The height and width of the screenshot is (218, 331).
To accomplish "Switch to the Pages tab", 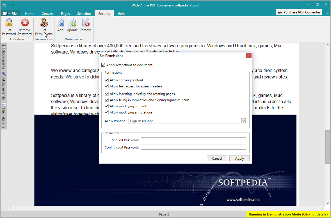I will (x=65, y=13).
